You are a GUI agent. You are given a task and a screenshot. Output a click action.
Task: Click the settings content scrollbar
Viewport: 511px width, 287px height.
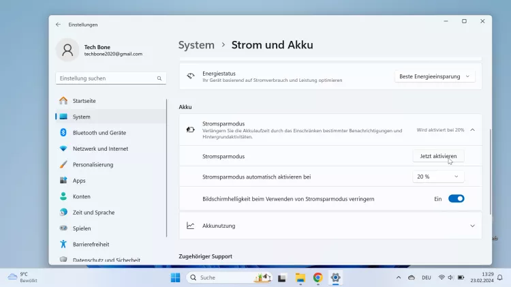(x=490, y=172)
